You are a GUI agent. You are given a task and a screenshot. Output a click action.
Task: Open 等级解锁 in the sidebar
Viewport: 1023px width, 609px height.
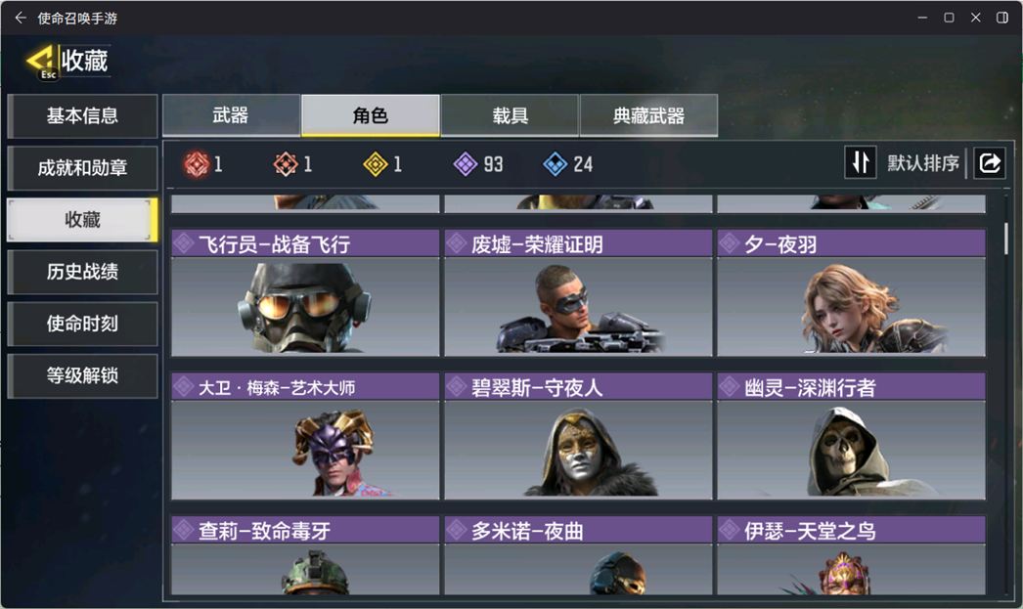[x=82, y=375]
